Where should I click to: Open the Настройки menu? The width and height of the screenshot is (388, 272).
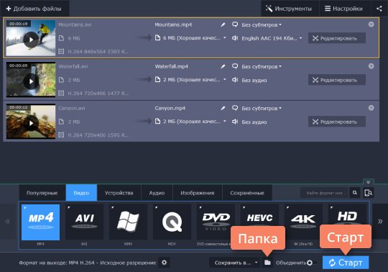(345, 9)
